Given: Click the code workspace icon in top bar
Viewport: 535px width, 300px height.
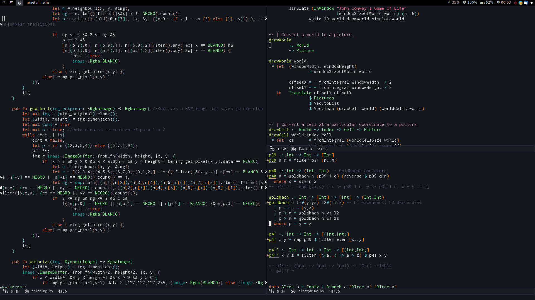Looking at the screenshot, I should click(x=4, y=2).
